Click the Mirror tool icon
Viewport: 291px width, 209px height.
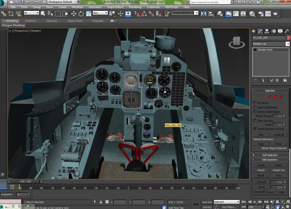[x=204, y=14]
